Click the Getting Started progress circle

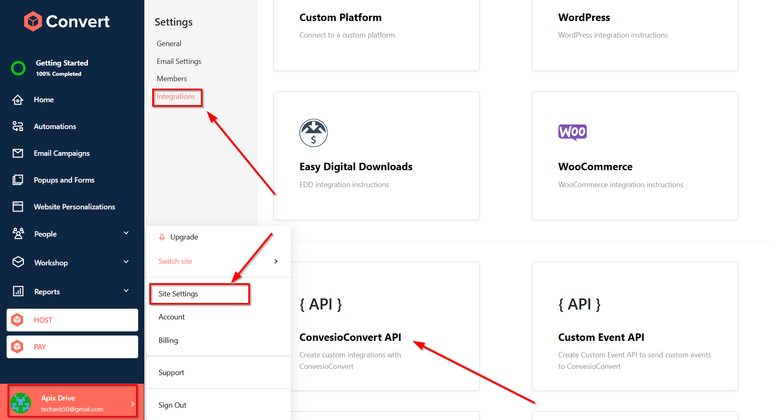pyautogui.click(x=18, y=68)
